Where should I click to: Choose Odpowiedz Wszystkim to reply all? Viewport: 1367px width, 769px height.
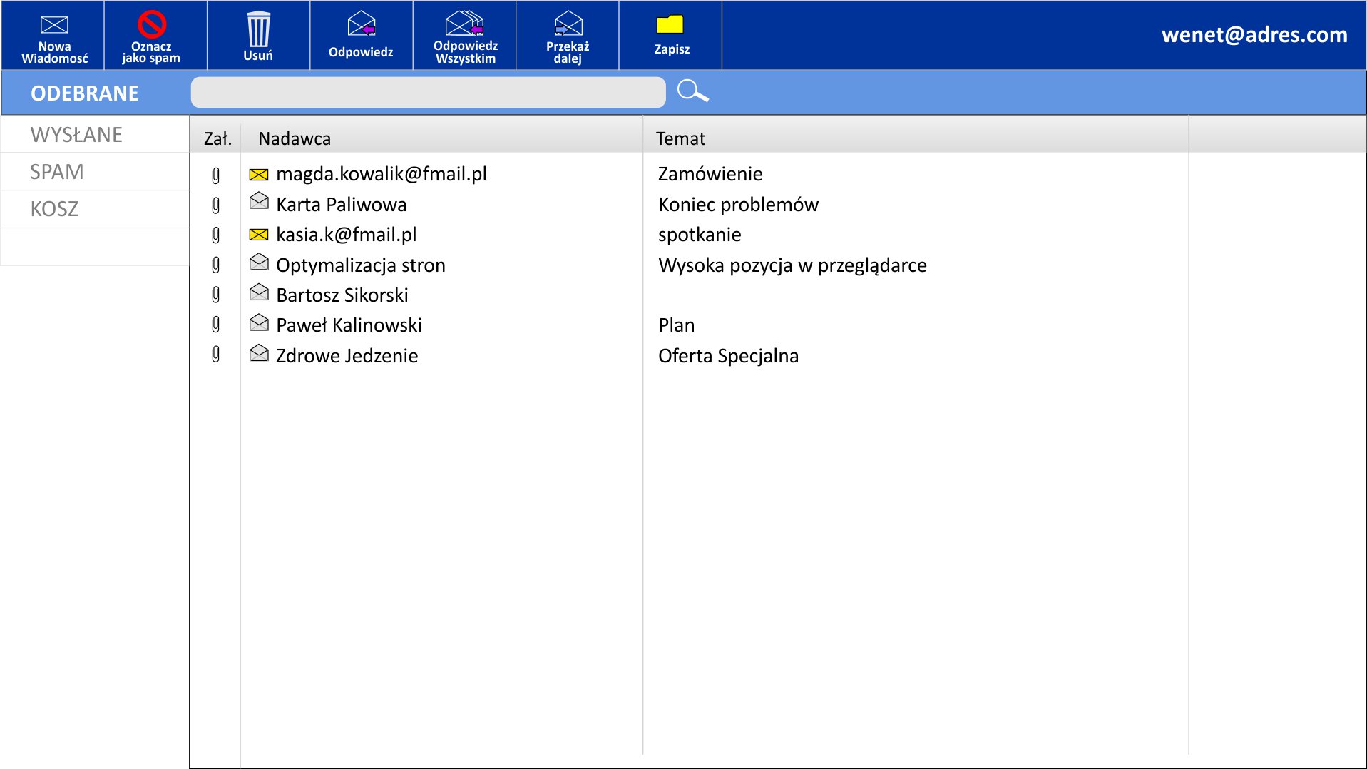tap(464, 36)
